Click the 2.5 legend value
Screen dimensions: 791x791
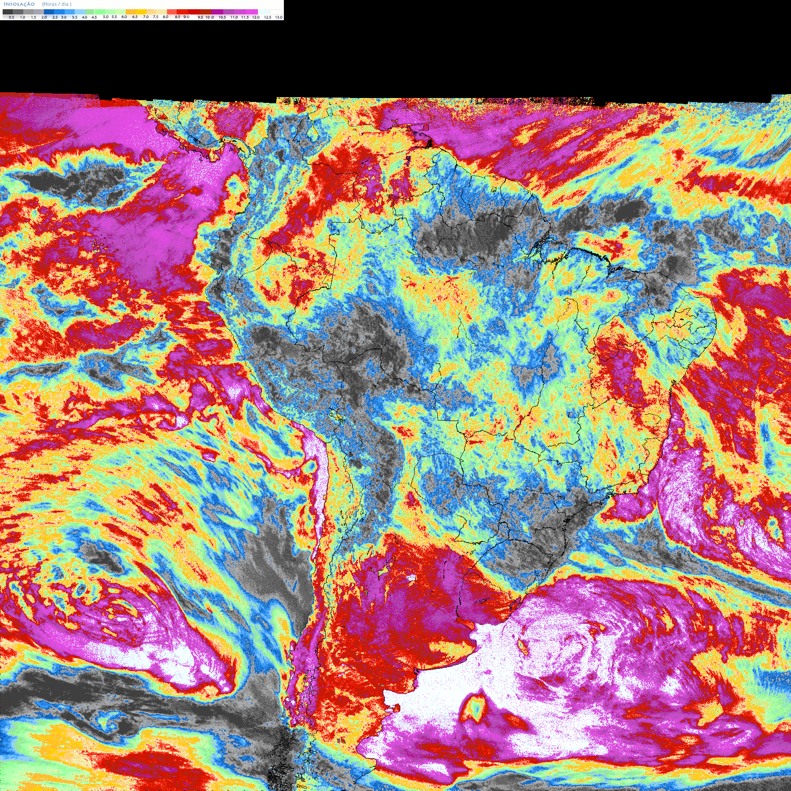point(55,17)
